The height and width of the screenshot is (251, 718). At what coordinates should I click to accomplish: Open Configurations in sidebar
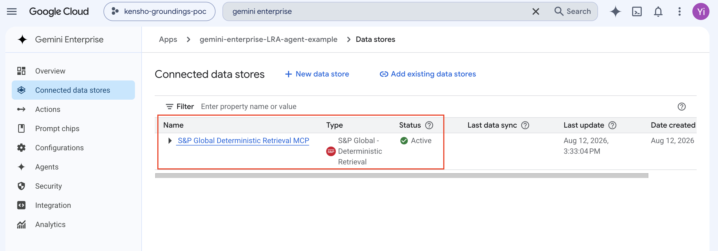tap(73, 148)
